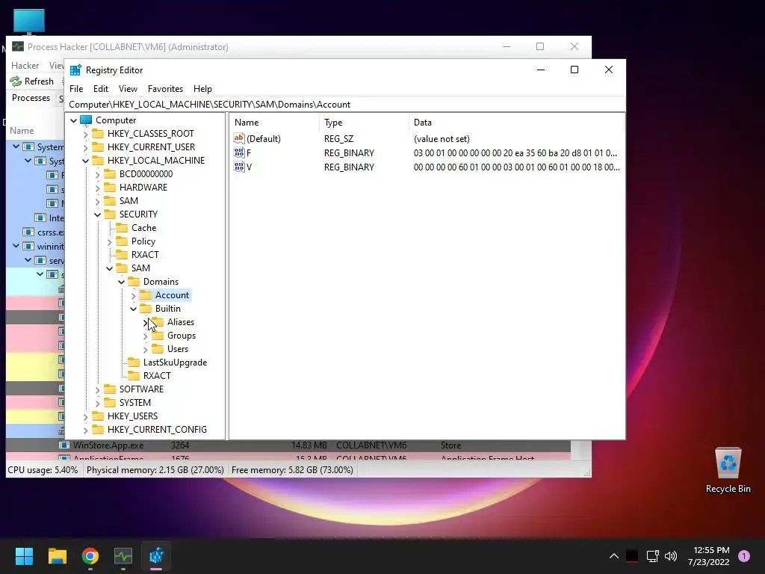Switch to Process Hacker taskbar icon
The height and width of the screenshot is (574, 765).
123,556
